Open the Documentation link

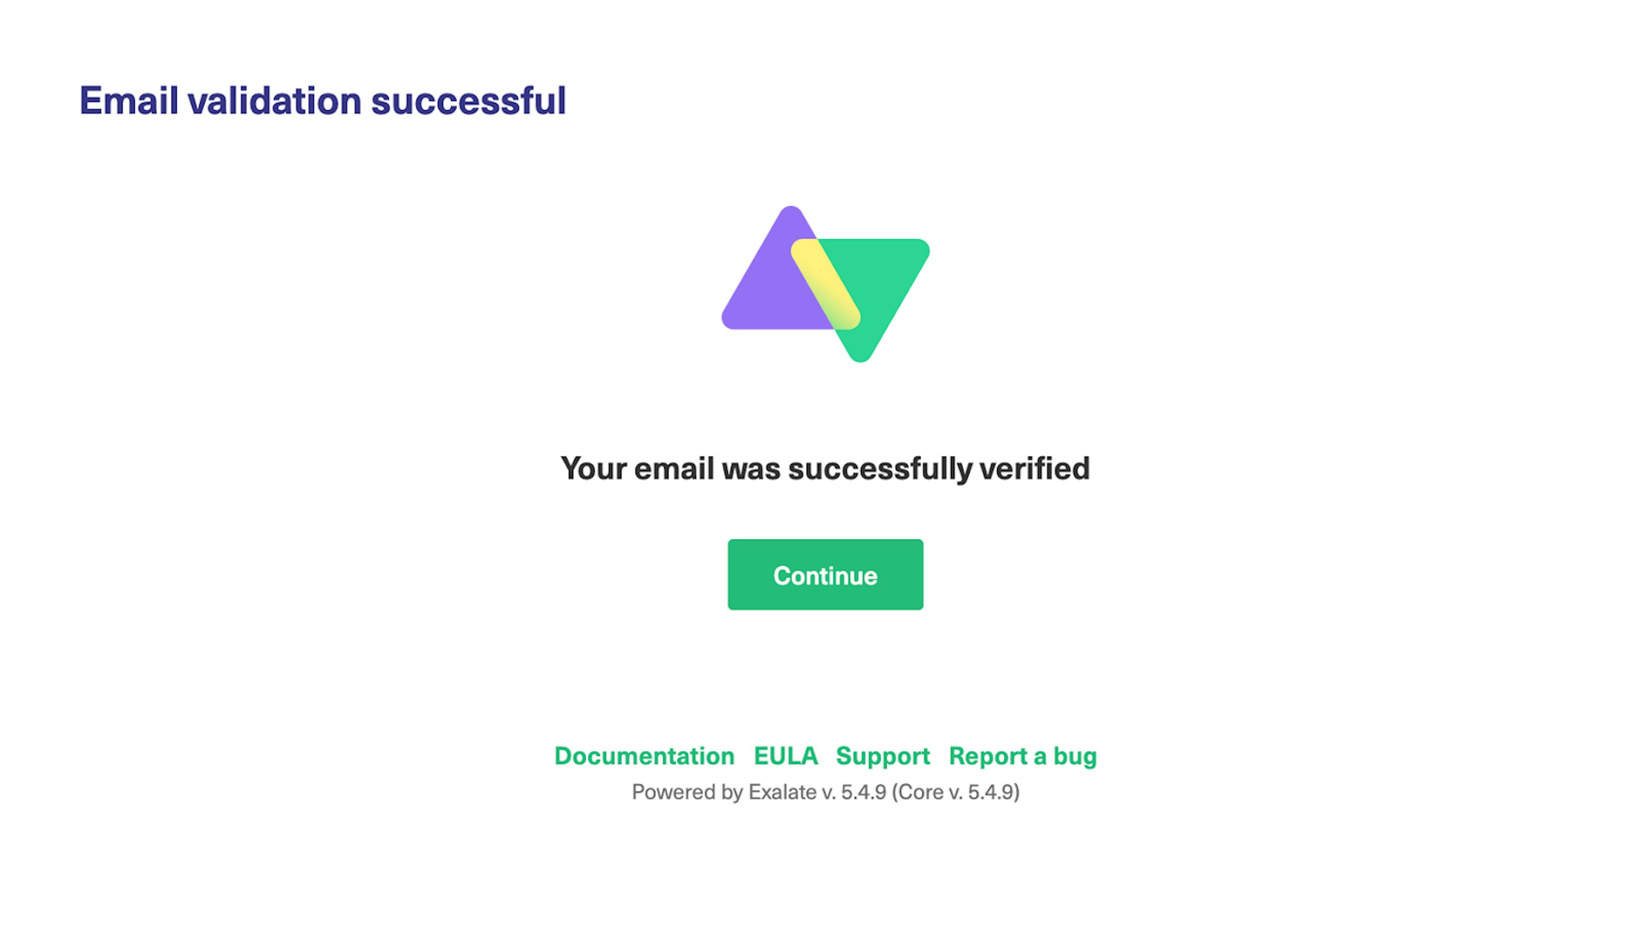tap(645, 756)
